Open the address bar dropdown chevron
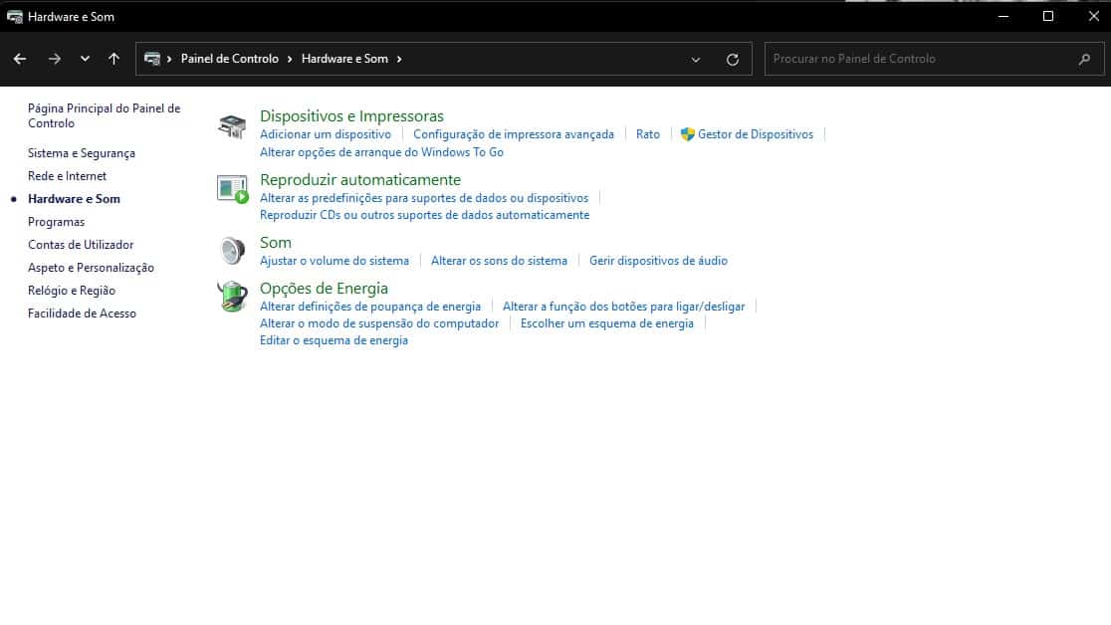 695,58
